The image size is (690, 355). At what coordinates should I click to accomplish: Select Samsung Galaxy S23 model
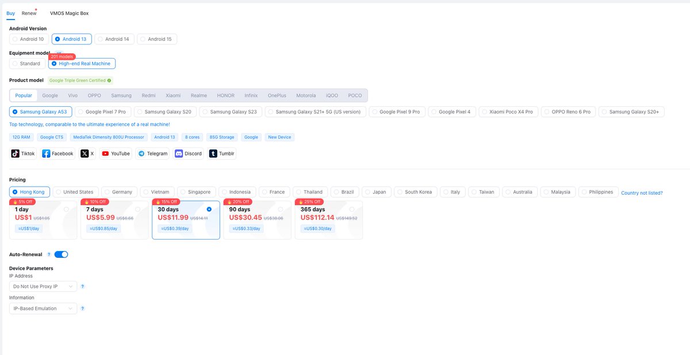point(231,111)
